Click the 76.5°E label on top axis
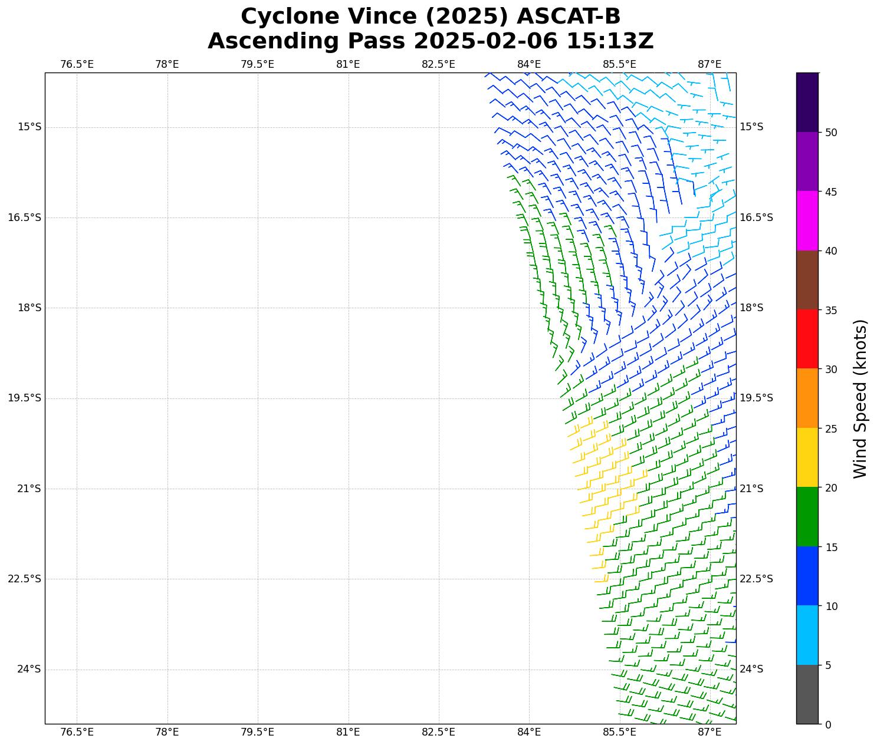Screen dimensions: 877x745 (77, 64)
